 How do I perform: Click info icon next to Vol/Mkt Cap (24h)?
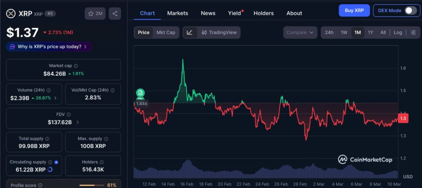(x=113, y=90)
